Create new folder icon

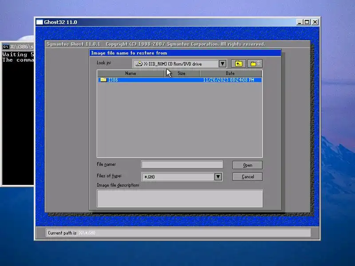255,64
